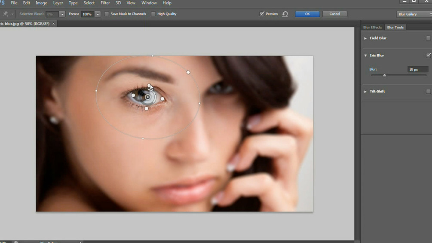Select the iris-blur.jpg document tab
The image size is (432, 243).
(25, 24)
